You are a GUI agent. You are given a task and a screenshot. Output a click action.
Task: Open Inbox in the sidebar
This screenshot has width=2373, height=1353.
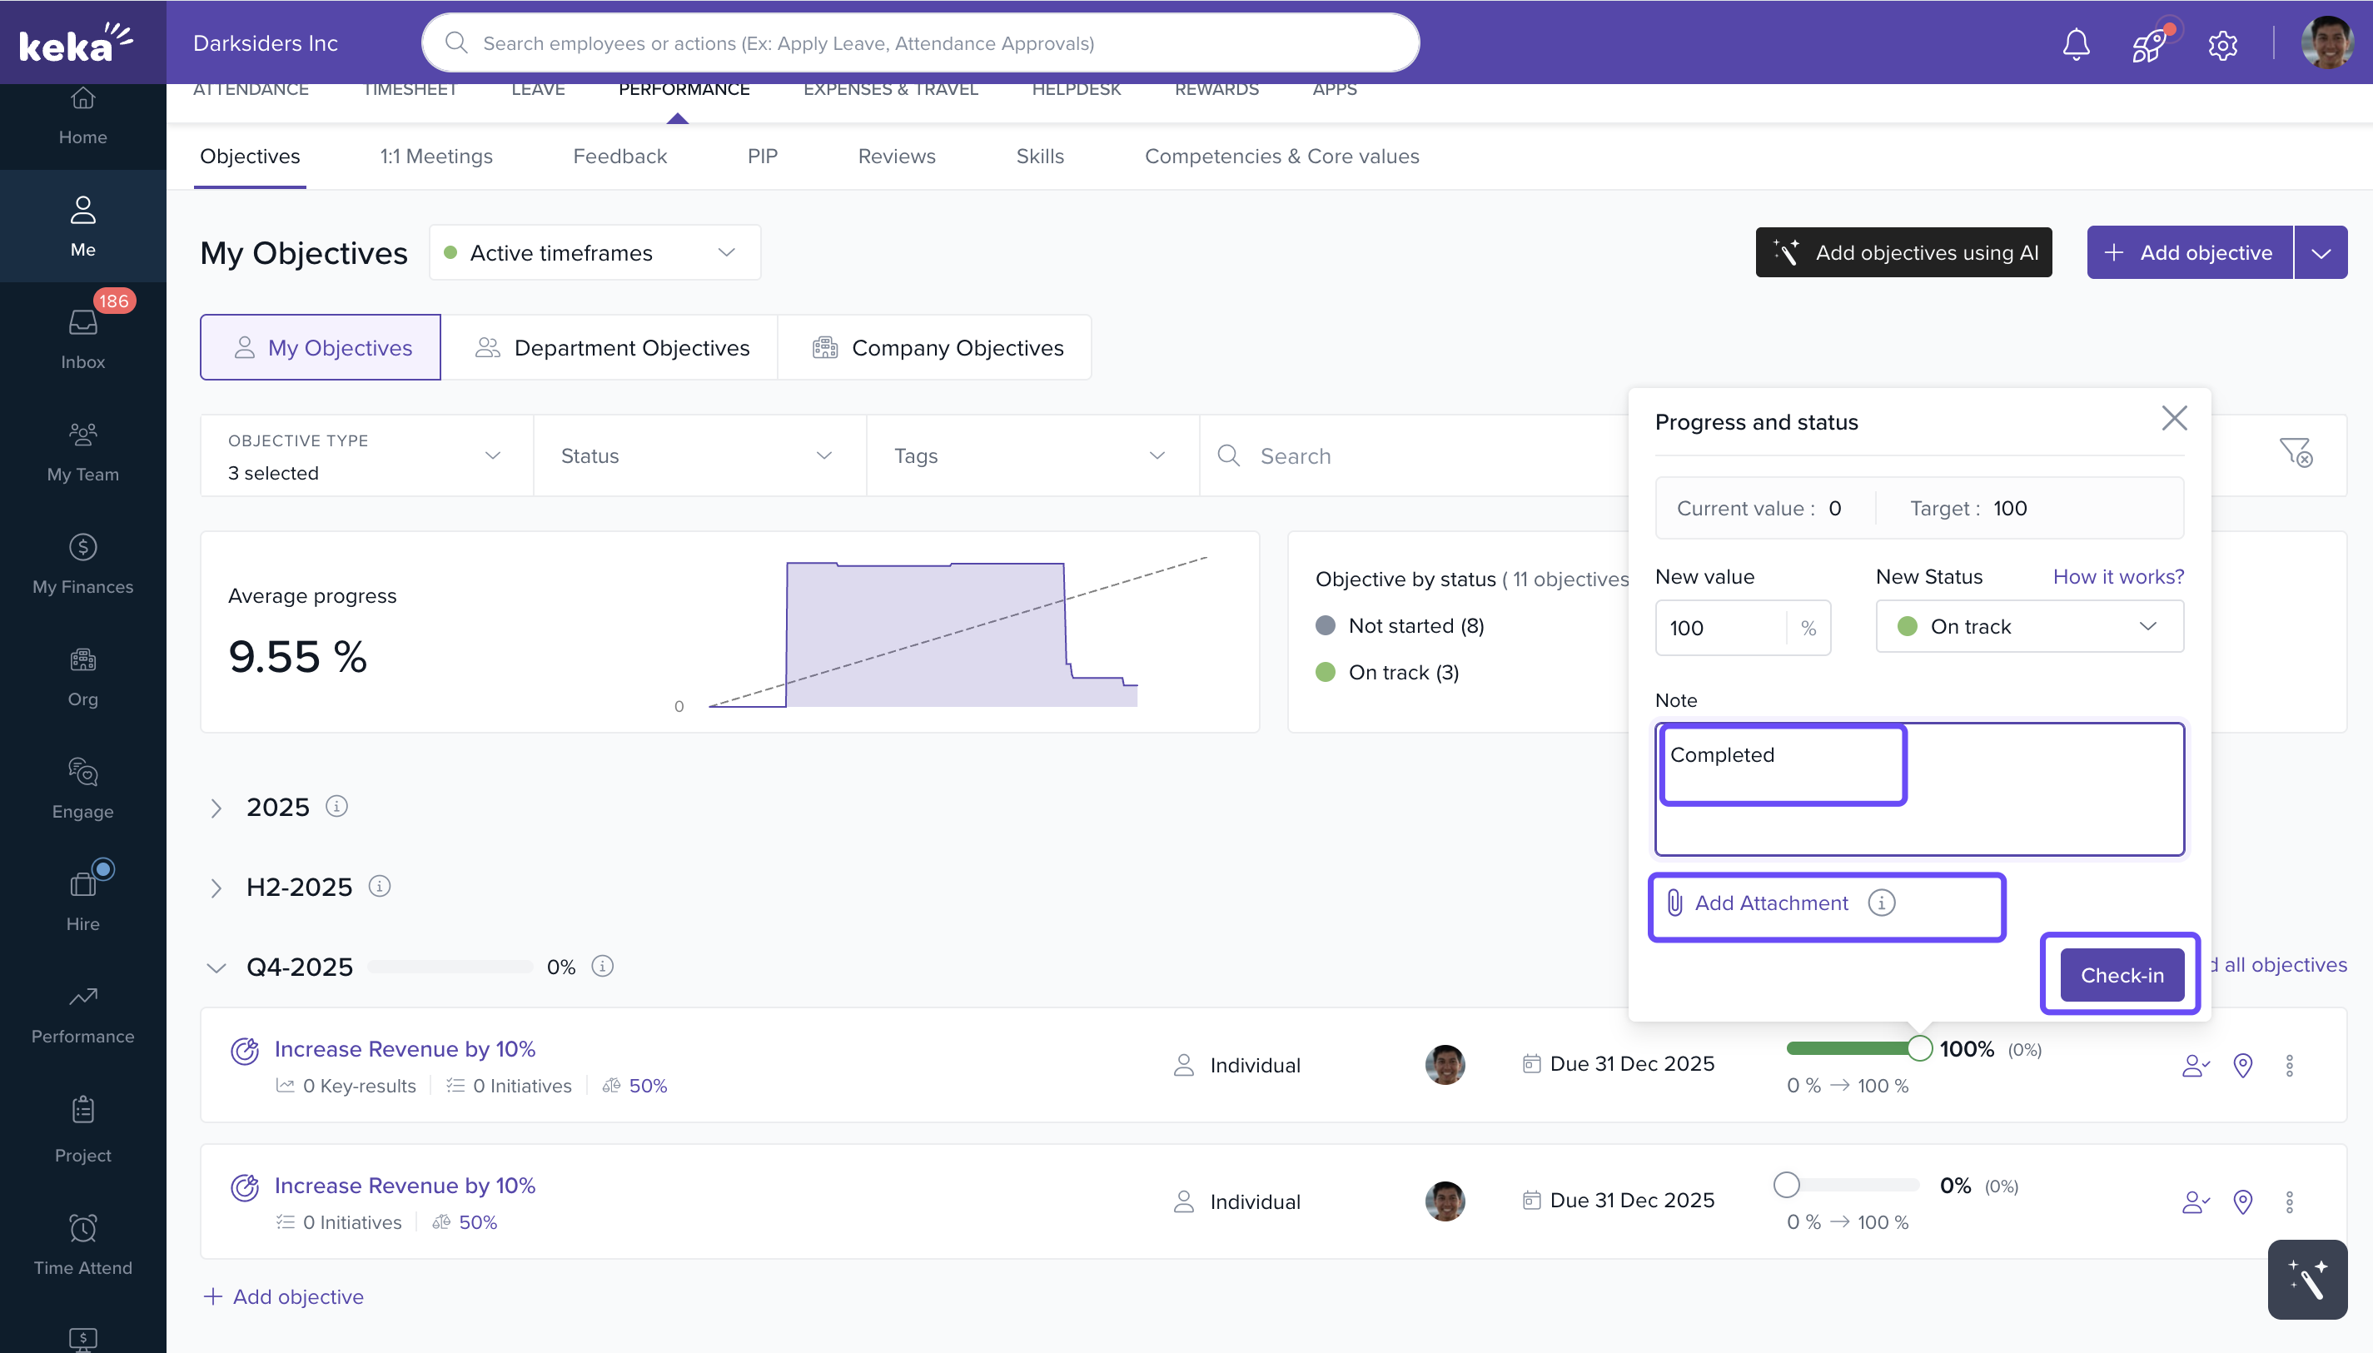click(82, 337)
